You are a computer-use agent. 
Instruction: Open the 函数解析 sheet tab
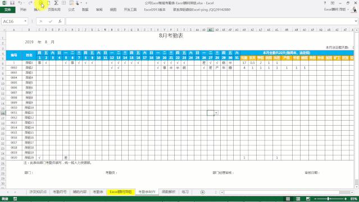[169, 192]
